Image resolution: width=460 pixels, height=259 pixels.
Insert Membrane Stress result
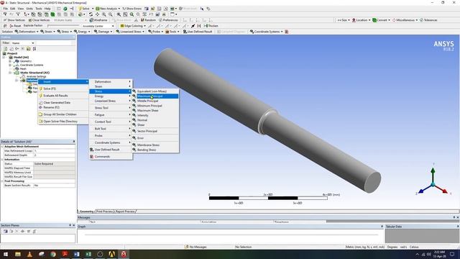[x=155, y=145]
